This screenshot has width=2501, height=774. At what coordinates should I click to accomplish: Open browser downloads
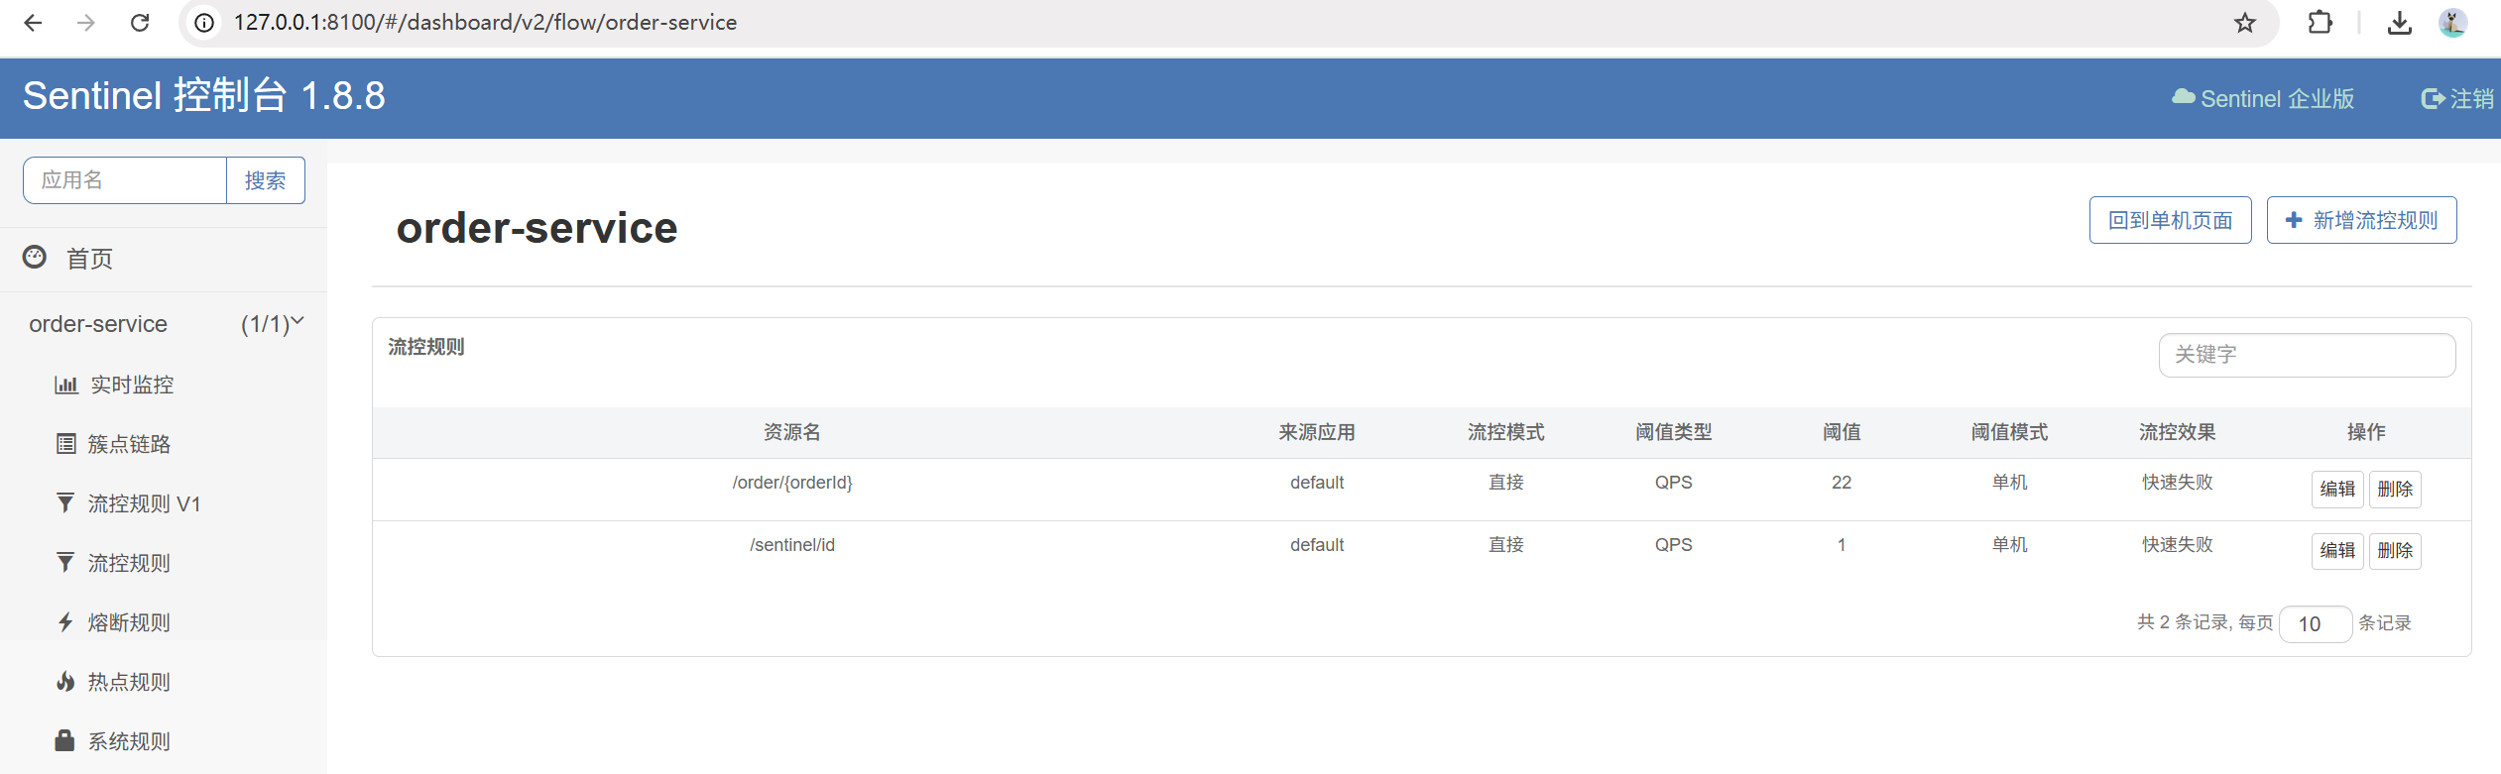(2400, 23)
